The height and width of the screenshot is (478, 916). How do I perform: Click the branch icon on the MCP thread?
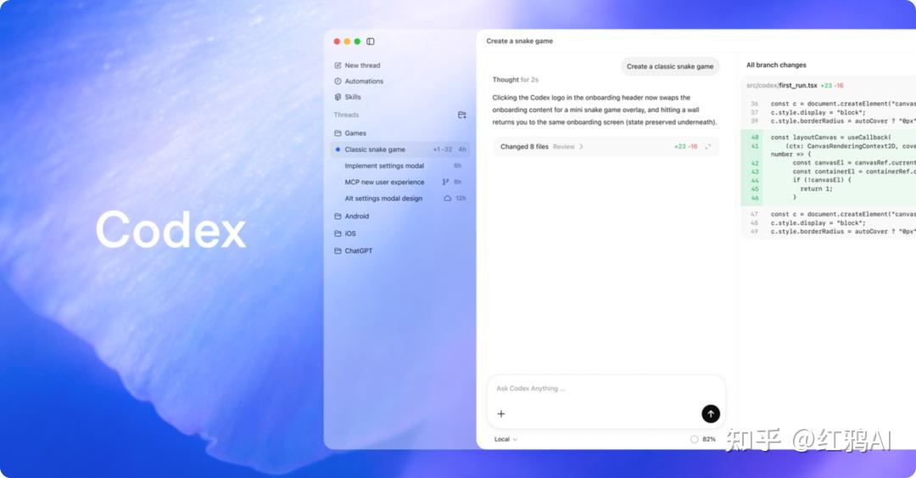coord(446,183)
